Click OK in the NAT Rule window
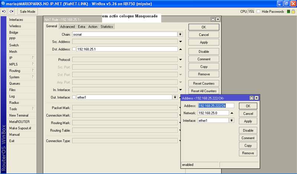This screenshot has height=174, width=297. [x=204, y=27]
